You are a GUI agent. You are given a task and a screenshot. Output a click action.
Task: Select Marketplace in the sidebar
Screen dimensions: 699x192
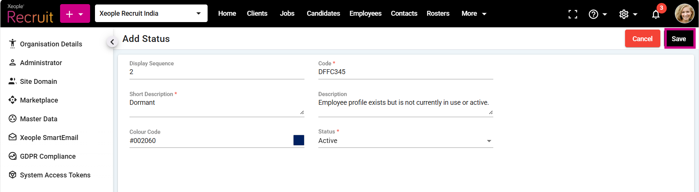pos(39,100)
